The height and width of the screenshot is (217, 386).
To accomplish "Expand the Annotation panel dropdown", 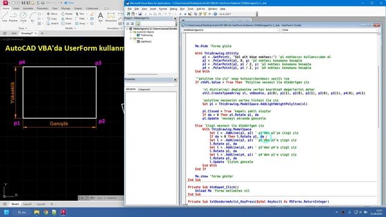I will (x=114, y=28).
